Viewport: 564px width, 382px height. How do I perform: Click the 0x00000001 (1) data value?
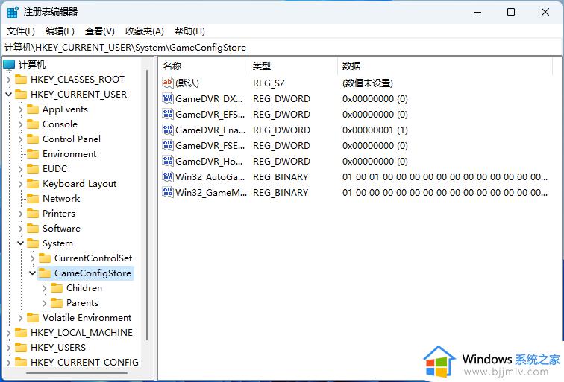pos(375,130)
